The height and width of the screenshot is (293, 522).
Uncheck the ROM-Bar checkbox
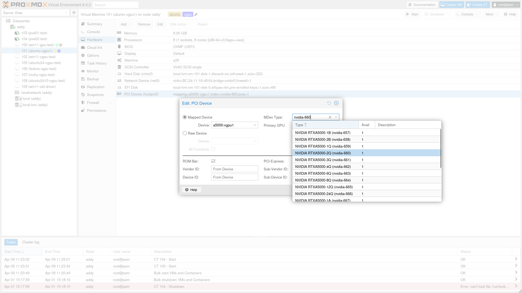click(213, 161)
